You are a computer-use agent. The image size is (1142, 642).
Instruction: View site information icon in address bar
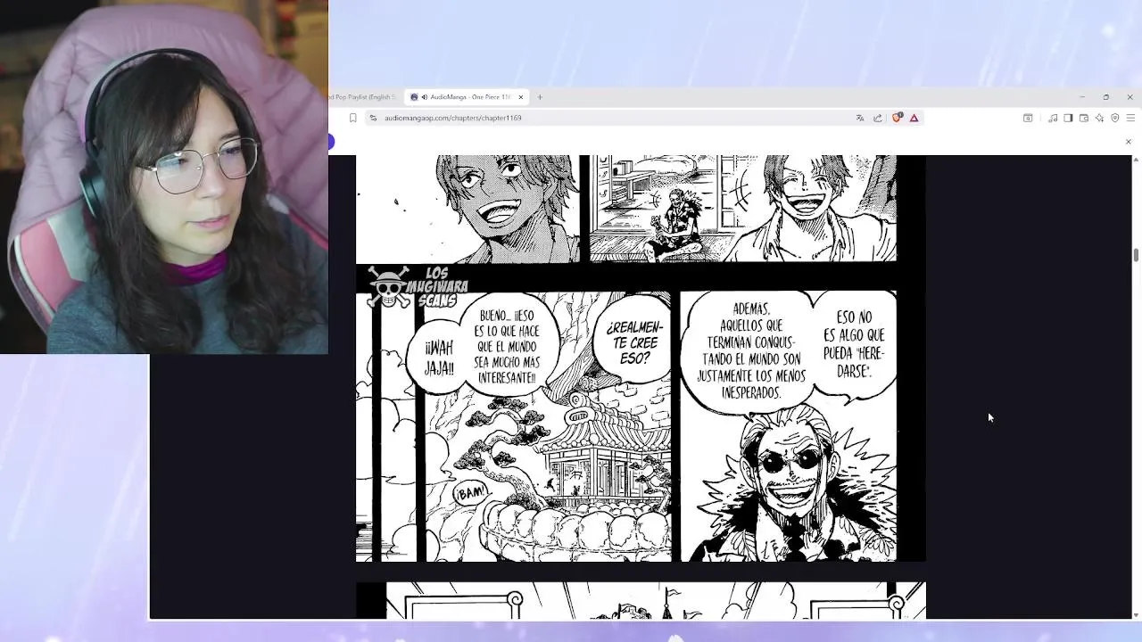click(373, 118)
